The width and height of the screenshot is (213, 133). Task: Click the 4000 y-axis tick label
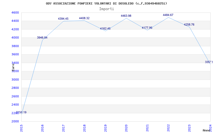15,38
